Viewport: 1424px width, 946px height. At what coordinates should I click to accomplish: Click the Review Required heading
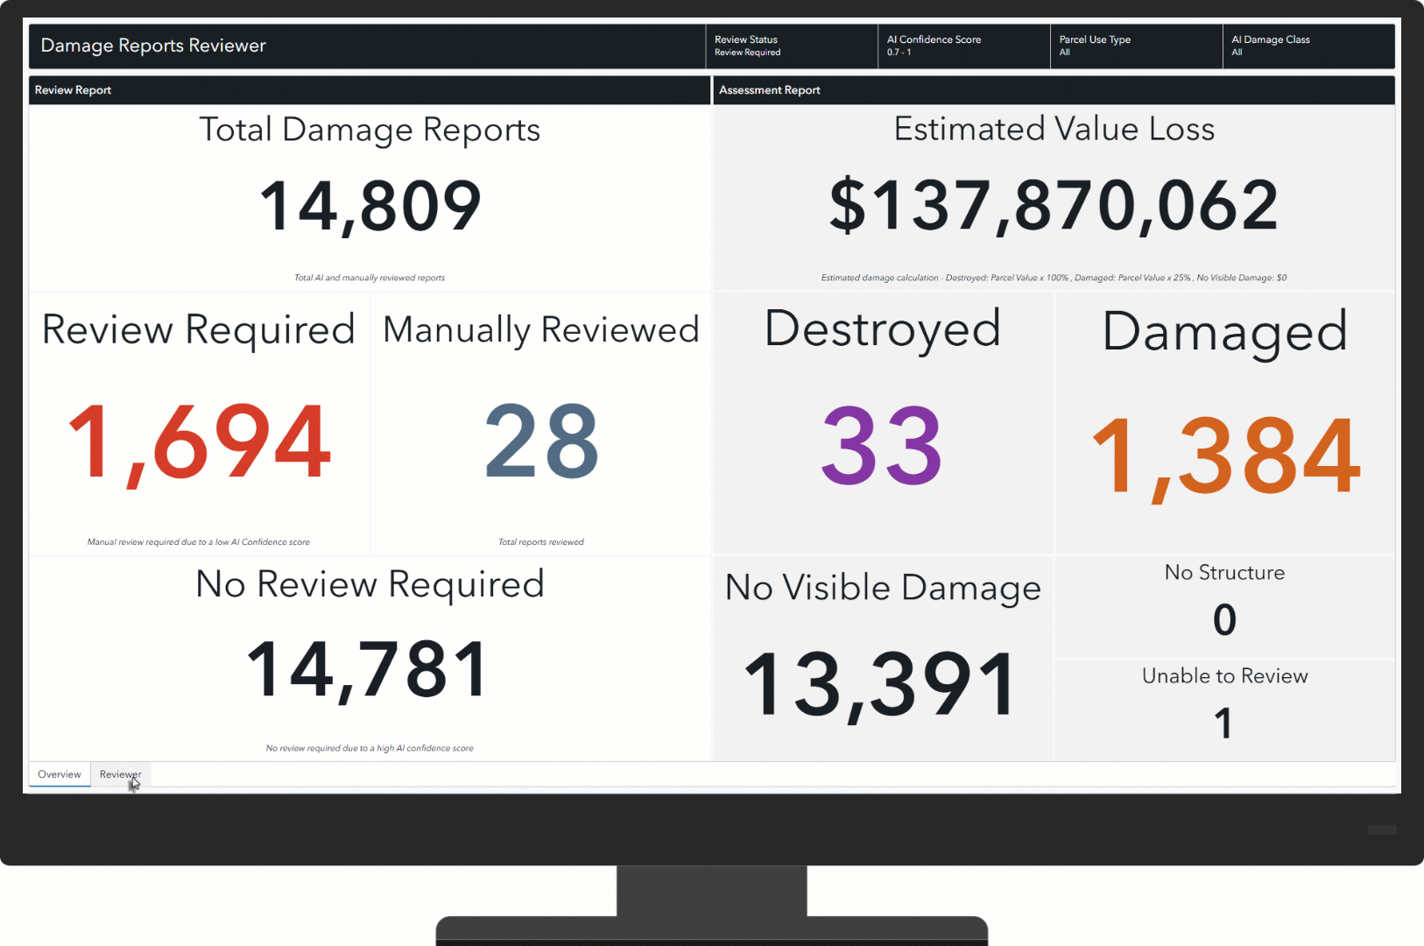coord(199,331)
